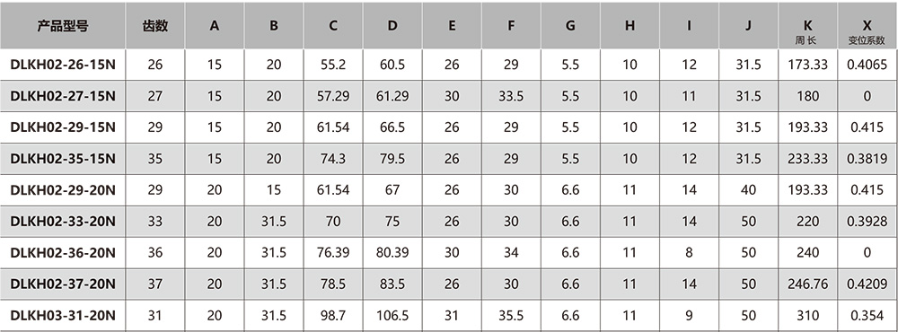Viewport: 898px width, 332px height.
Task: Click the DLKH03-31-20N model cell
Action: coord(63,316)
